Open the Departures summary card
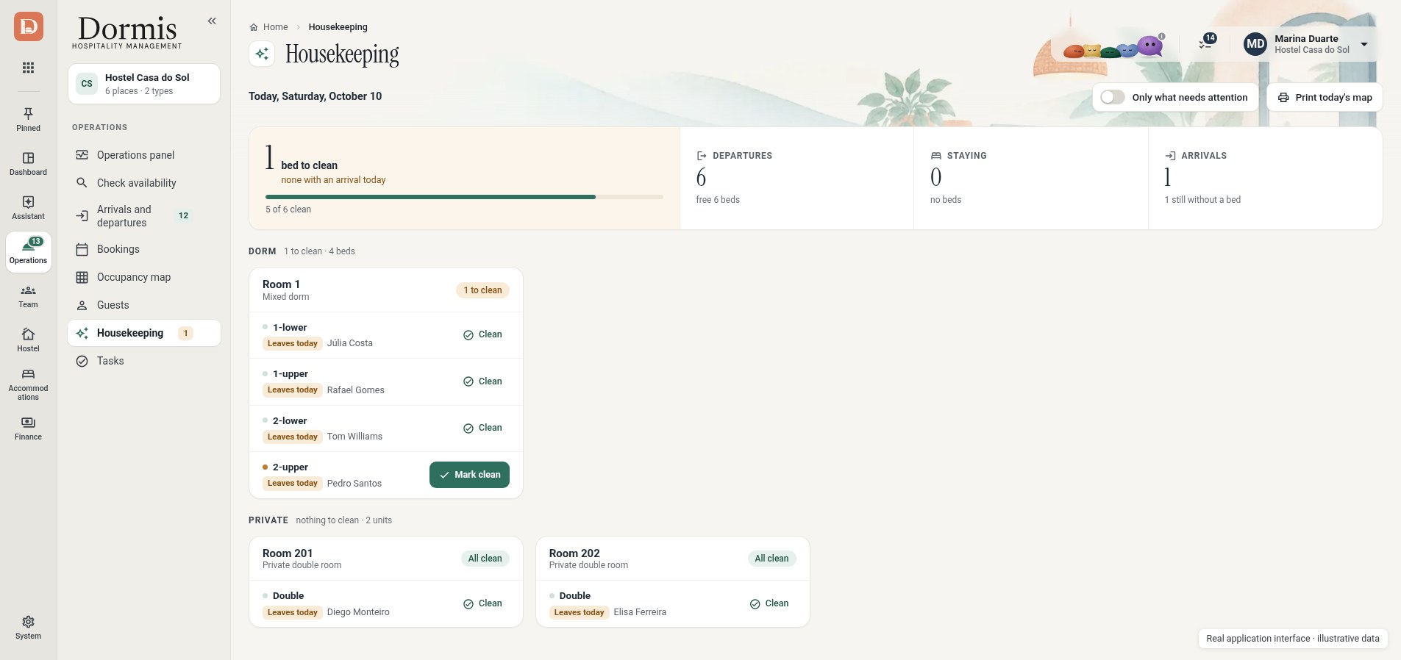 (x=796, y=178)
